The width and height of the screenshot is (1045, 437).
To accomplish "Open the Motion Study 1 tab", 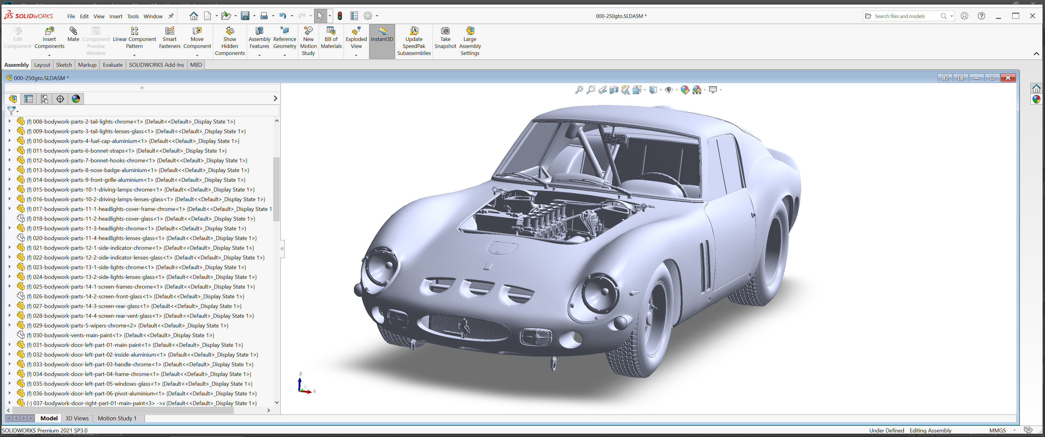I will pyautogui.click(x=117, y=418).
